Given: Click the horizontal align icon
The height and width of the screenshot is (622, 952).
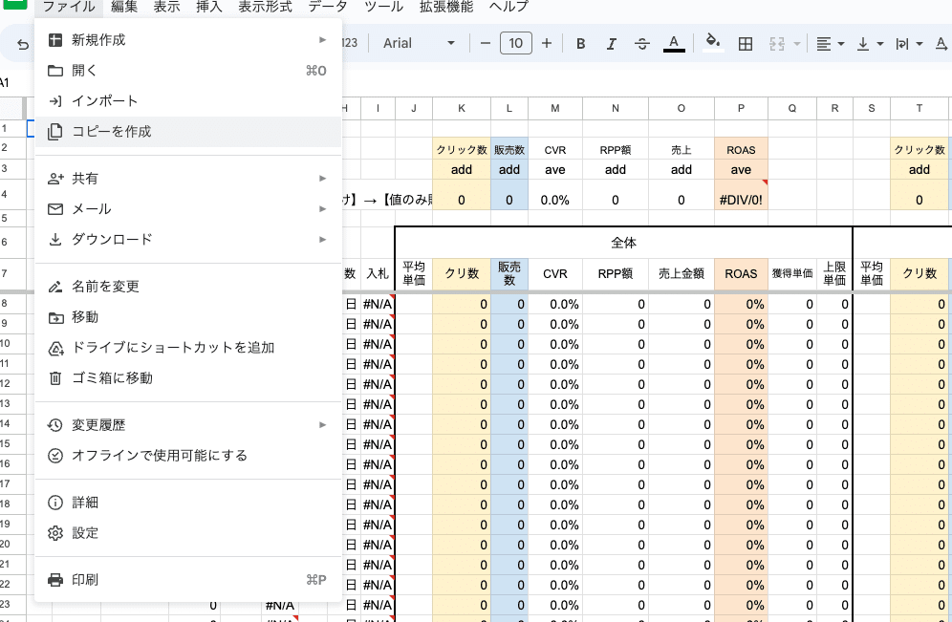Looking at the screenshot, I should point(823,44).
